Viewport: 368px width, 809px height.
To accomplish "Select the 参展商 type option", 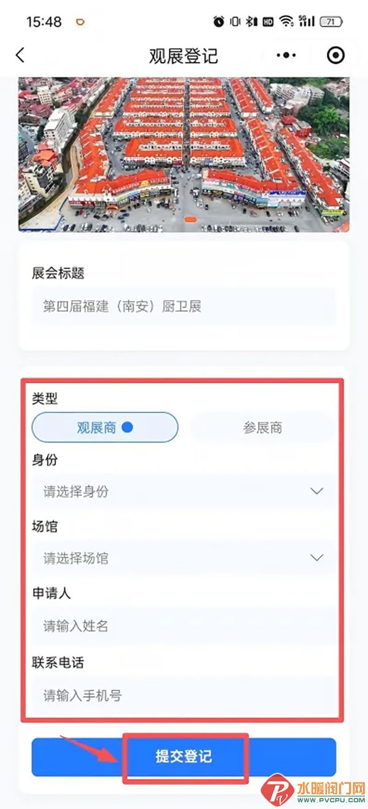I will point(263,427).
